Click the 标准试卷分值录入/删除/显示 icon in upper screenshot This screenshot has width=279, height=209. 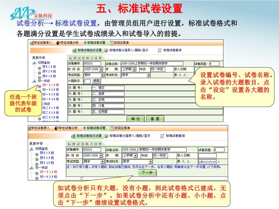(x=106, y=50)
